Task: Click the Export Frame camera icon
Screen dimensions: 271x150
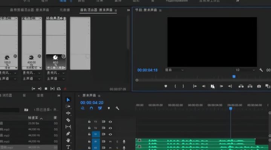Action: coord(259,86)
